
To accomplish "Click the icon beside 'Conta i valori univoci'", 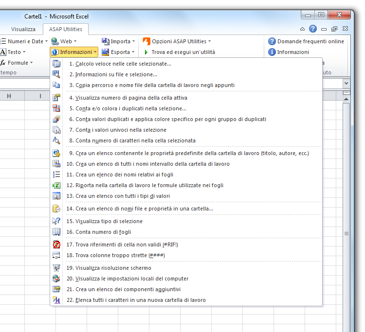I will click(56, 130).
